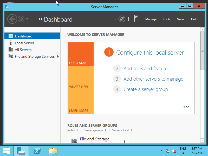This screenshot has width=208, height=156.
Task: Open File Explorer from the taskbar
Action: (53, 151)
